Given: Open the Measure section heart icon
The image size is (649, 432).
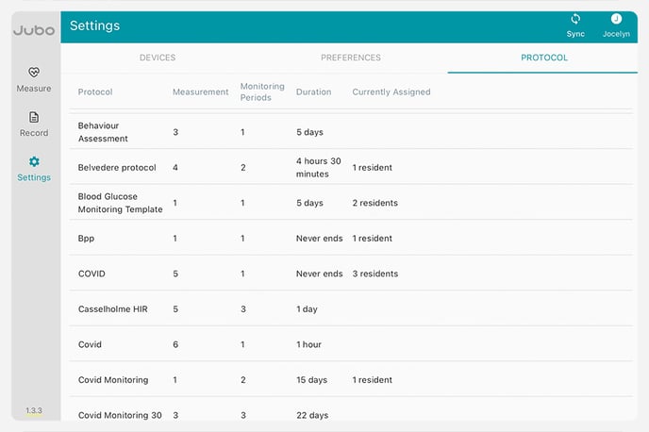Looking at the screenshot, I should click(x=34, y=72).
